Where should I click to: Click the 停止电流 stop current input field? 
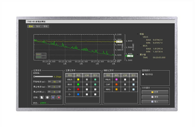click(54, 87)
